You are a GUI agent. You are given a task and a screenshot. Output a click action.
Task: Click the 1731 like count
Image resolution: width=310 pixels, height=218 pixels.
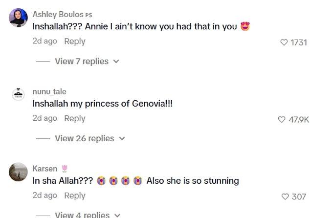298,43
